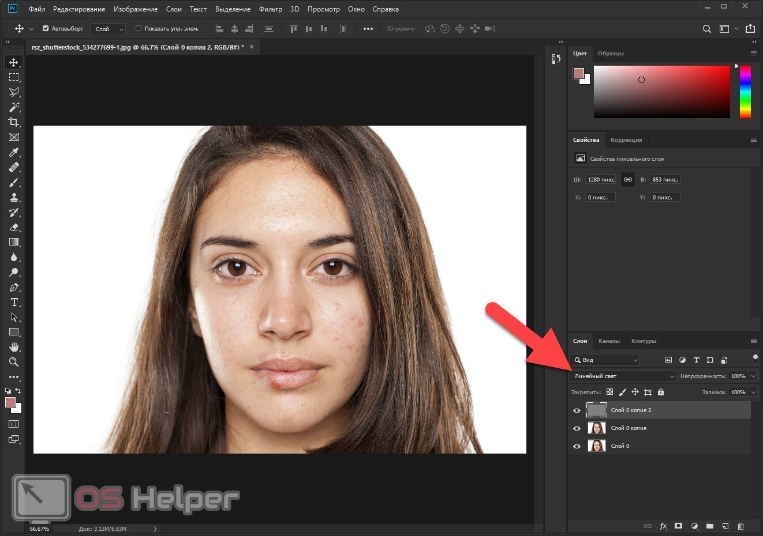763x536 pixels.
Task: Open Заливка fill dropdown arrow
Action: point(753,392)
